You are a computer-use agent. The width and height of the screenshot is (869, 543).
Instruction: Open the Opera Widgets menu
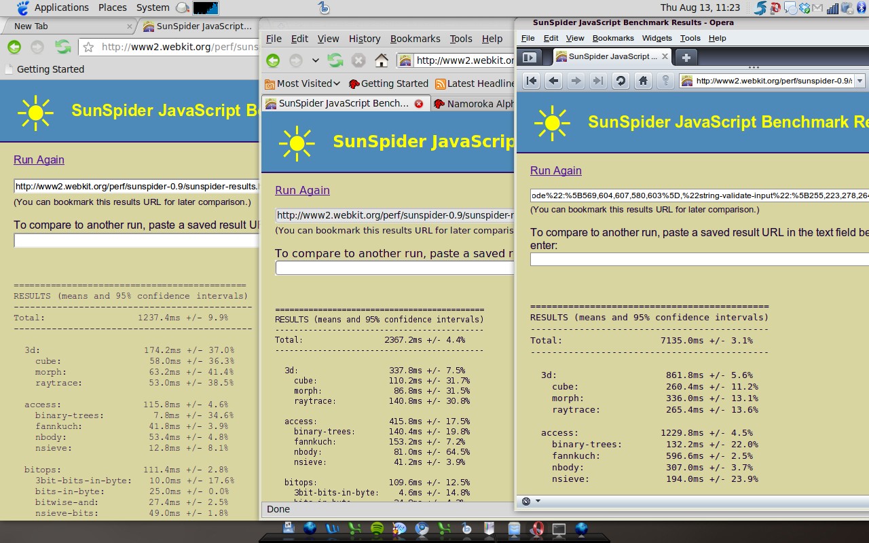point(657,38)
